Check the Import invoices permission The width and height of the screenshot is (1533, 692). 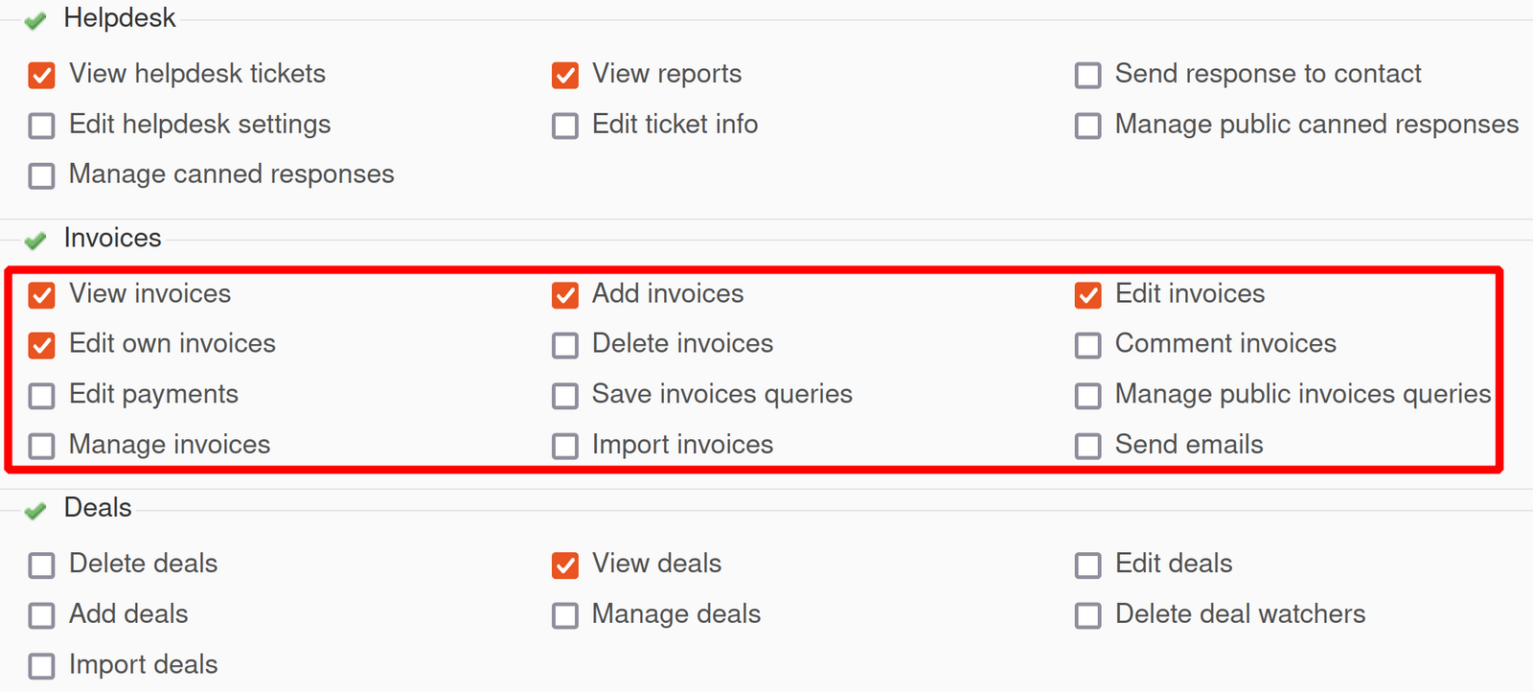coord(565,446)
